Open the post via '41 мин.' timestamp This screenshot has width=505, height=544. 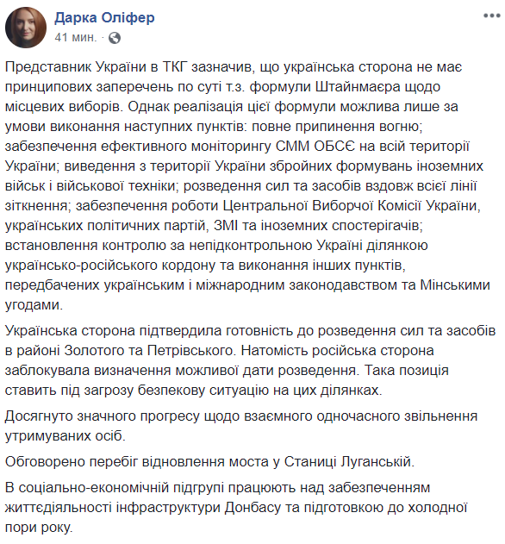click(76, 37)
